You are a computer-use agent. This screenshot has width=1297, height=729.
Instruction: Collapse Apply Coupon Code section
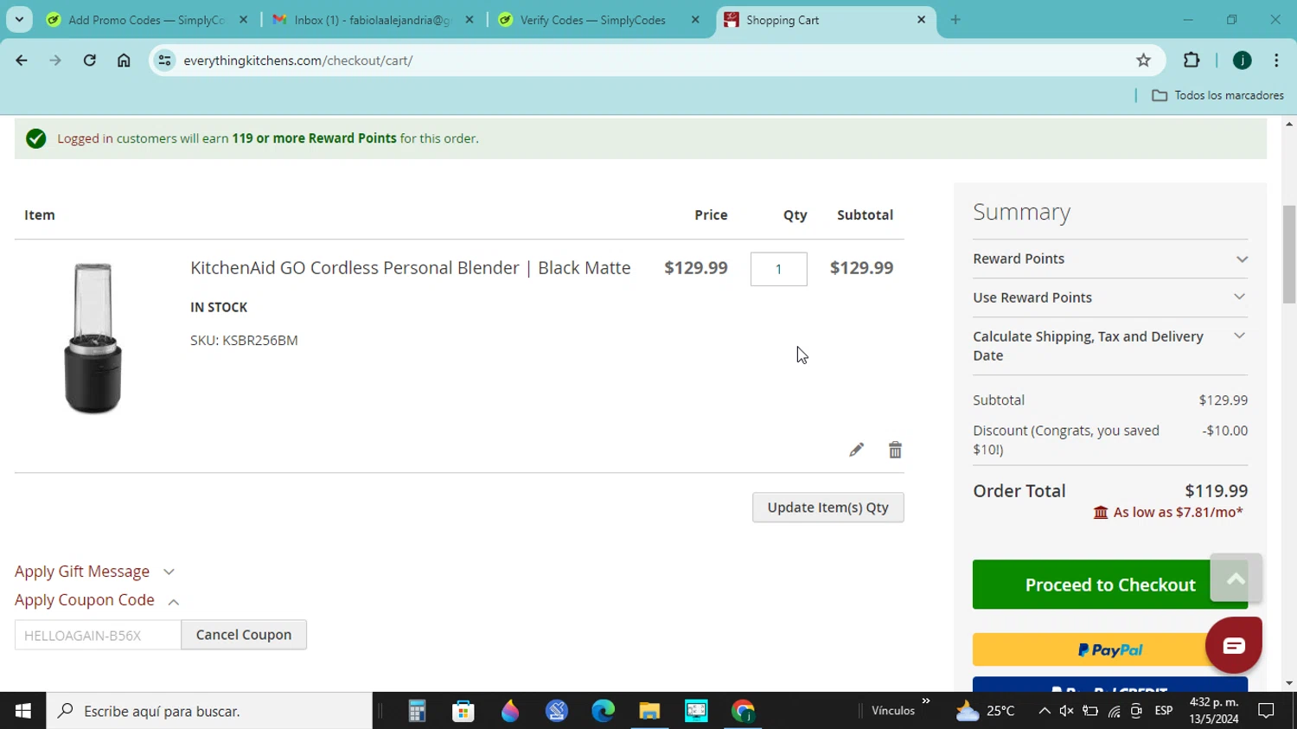tap(97, 600)
